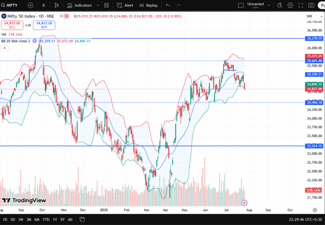Select the 1M date range
This screenshot has width=325, height=225.
point(20,220)
